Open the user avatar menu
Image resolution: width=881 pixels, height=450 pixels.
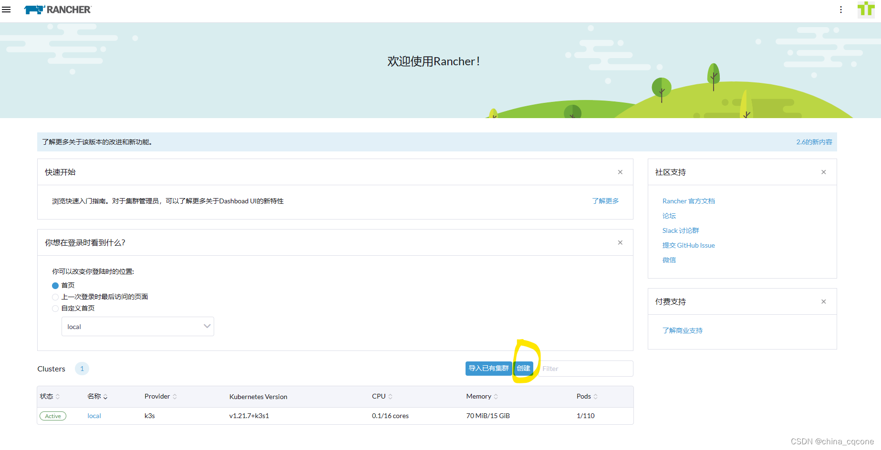(866, 10)
